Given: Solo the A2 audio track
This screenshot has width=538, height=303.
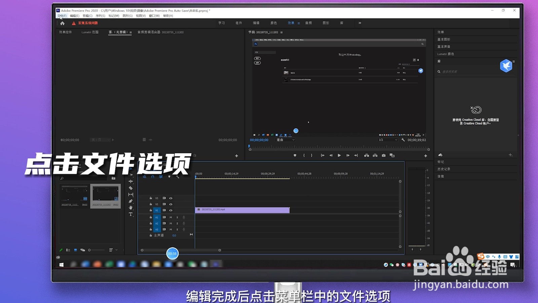Looking at the screenshot, I should tap(177, 223).
